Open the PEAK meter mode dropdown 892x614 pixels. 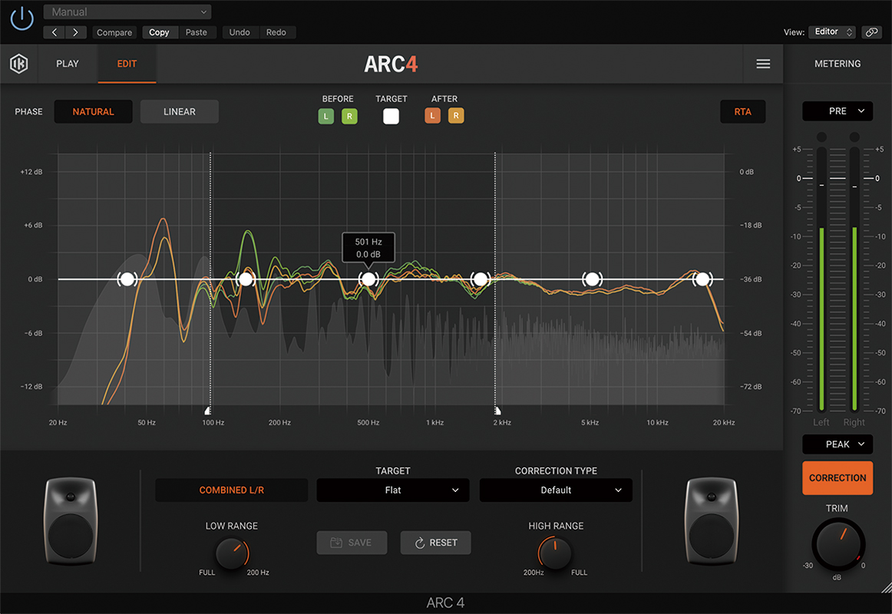pyautogui.click(x=837, y=444)
